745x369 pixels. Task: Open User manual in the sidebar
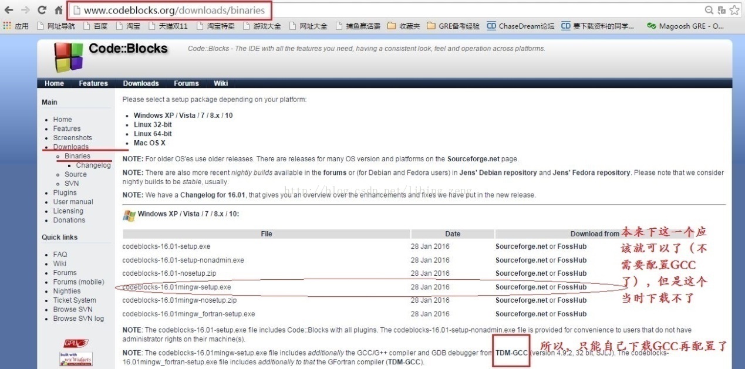73,202
